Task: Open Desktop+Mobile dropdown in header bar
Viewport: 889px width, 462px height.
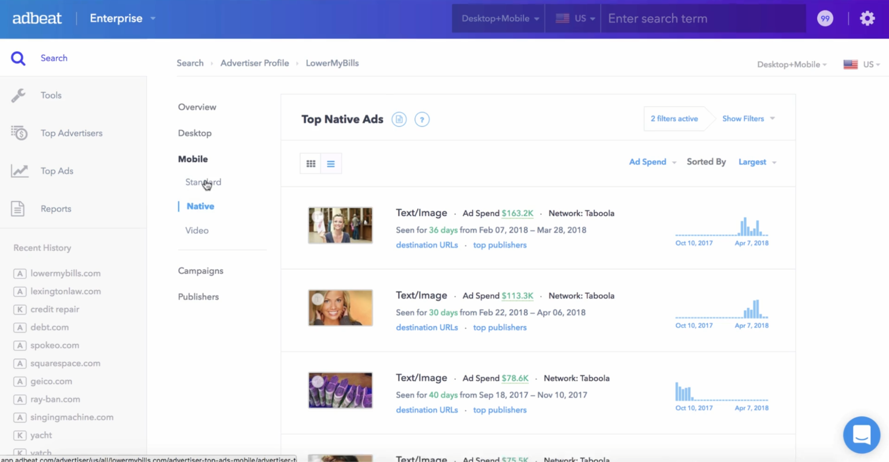Action: click(x=499, y=18)
